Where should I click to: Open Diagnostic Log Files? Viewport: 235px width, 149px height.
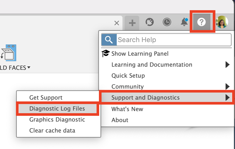click(x=57, y=108)
